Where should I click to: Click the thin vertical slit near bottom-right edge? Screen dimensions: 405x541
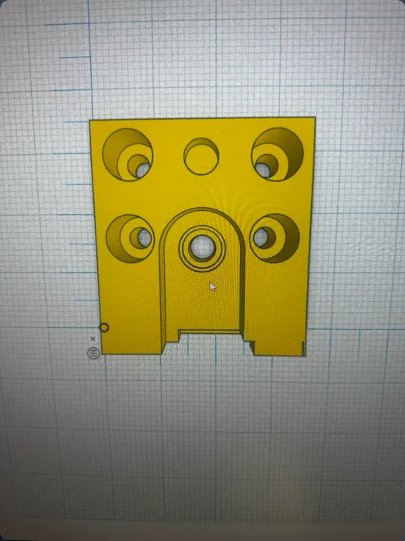click(303, 348)
